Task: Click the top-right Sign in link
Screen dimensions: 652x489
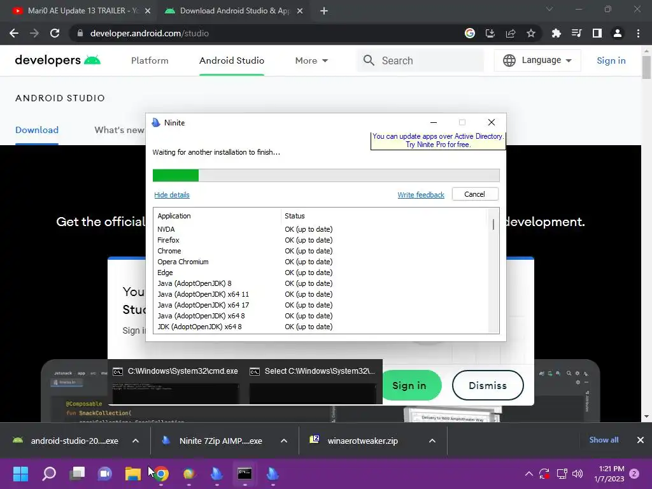Action: click(x=611, y=60)
